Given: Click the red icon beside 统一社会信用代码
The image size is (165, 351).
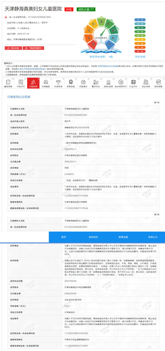Looking at the screenshot, I should pos(6,17).
